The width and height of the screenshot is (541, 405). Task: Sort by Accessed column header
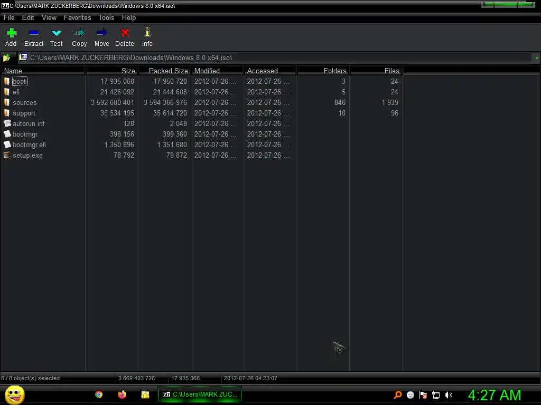pyautogui.click(x=270, y=71)
